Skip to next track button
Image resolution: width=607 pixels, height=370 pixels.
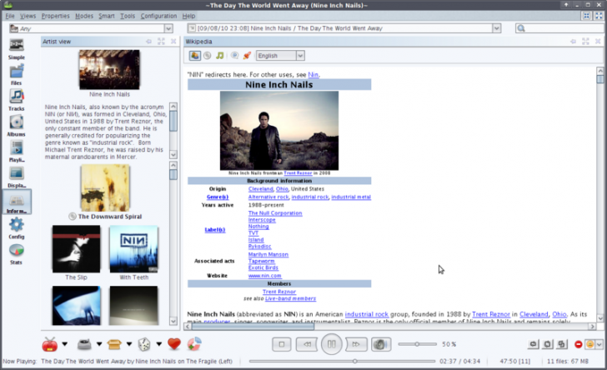tap(356, 344)
